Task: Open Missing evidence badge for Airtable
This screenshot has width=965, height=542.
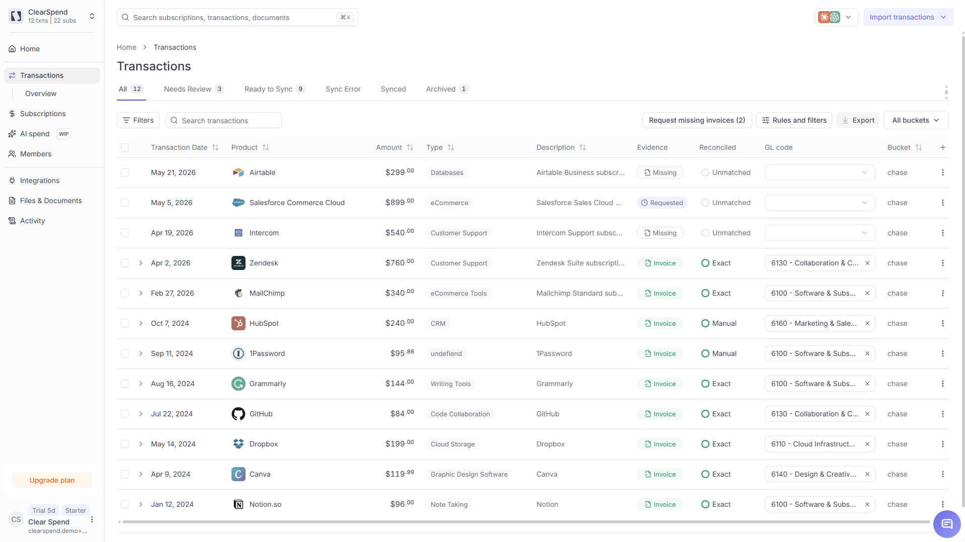Action: (660, 172)
